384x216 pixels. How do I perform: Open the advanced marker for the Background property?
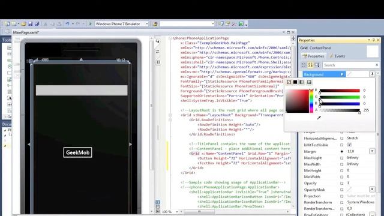coord(342,74)
